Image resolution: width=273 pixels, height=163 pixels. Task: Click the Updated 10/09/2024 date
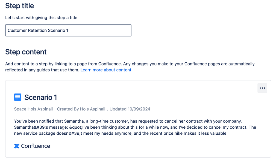click(x=130, y=109)
